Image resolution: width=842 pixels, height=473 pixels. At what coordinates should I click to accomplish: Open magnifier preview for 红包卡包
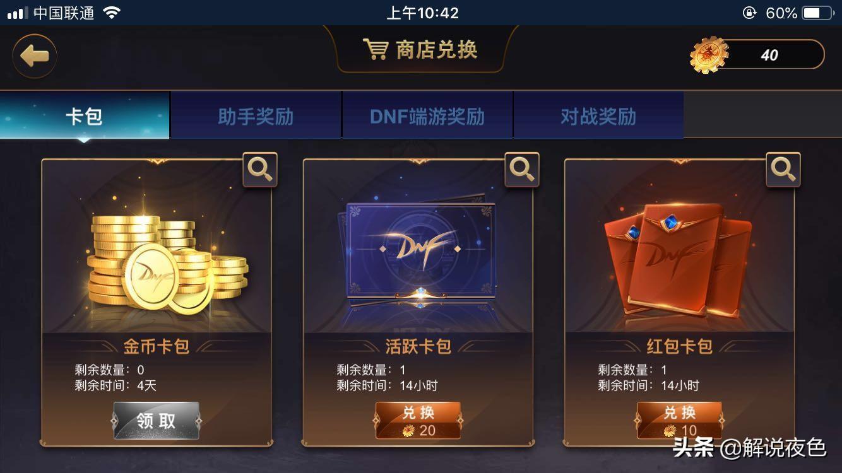[783, 170]
